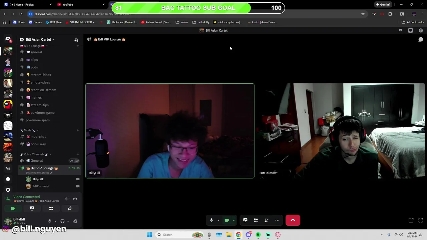Open File Explorer from the taskbar
The image size is (427, 240).
pyautogui.click(x=229, y=235)
